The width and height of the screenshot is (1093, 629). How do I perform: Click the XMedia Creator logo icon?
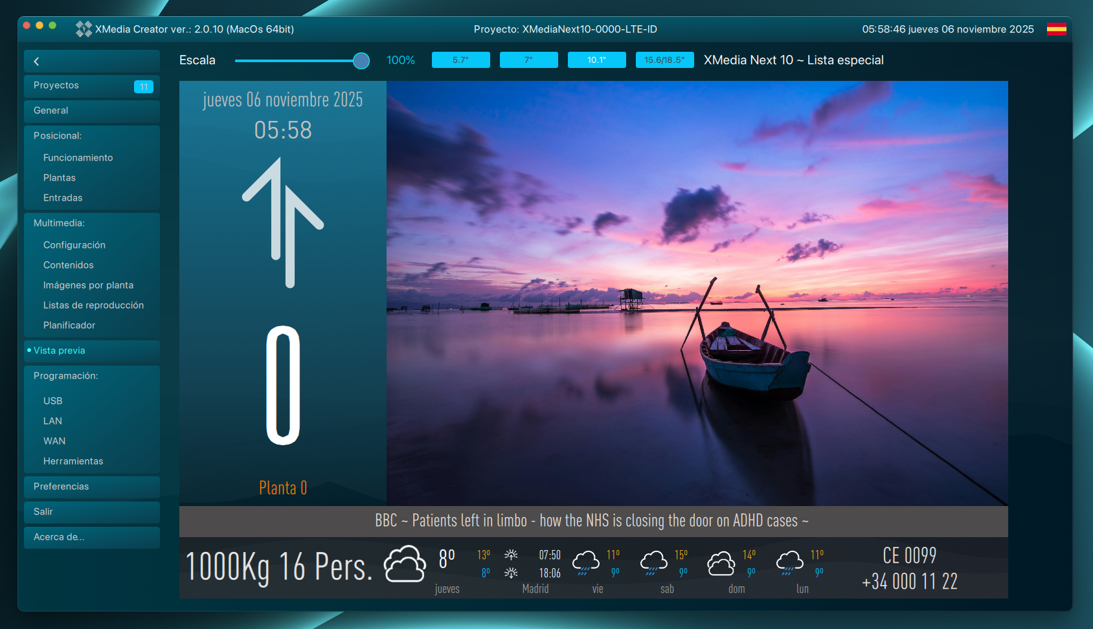tap(84, 29)
